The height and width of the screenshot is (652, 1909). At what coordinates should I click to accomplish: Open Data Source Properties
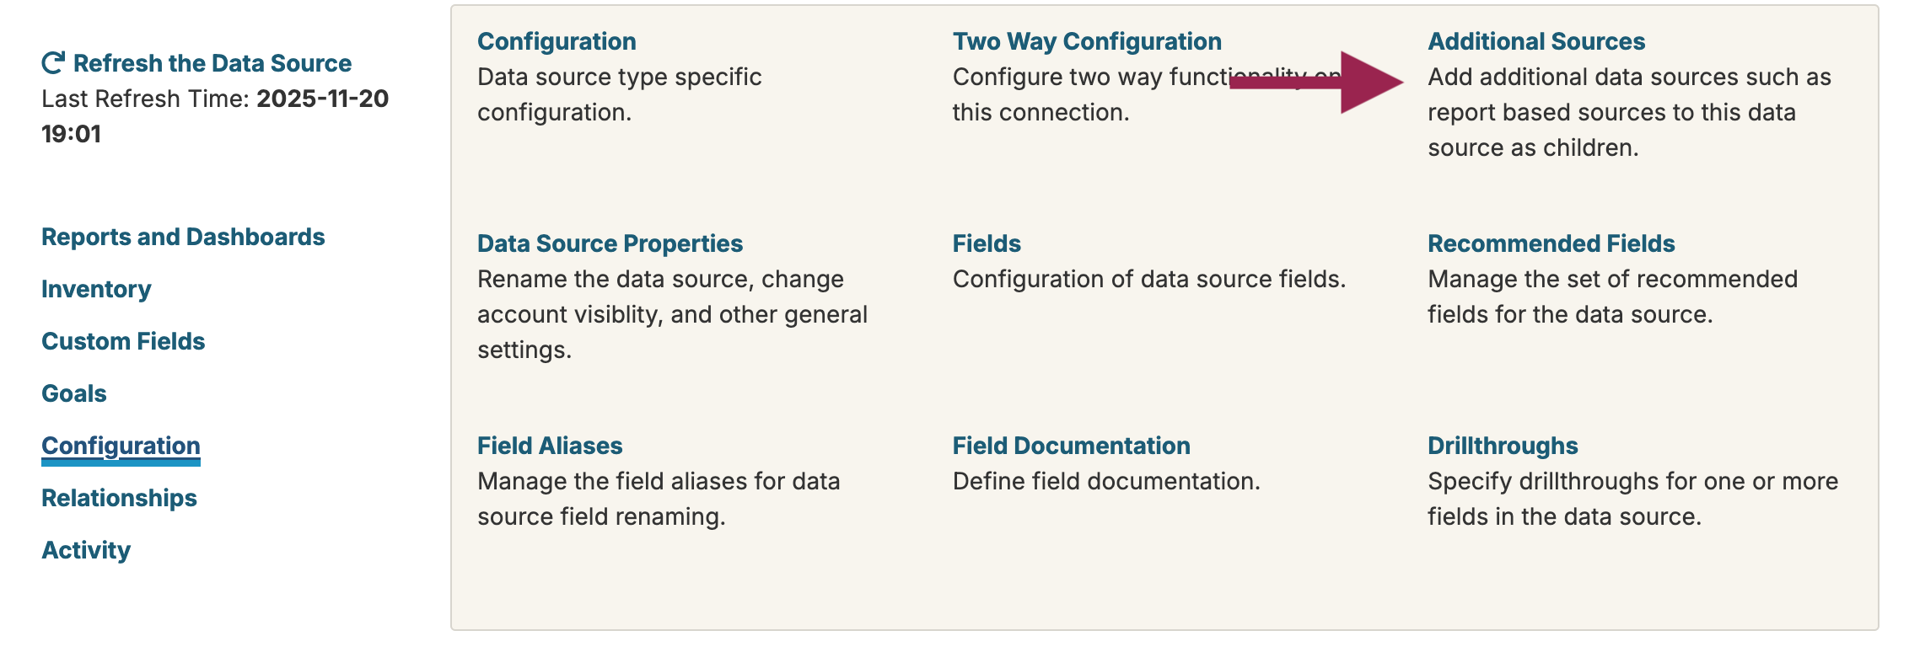pyautogui.click(x=610, y=243)
